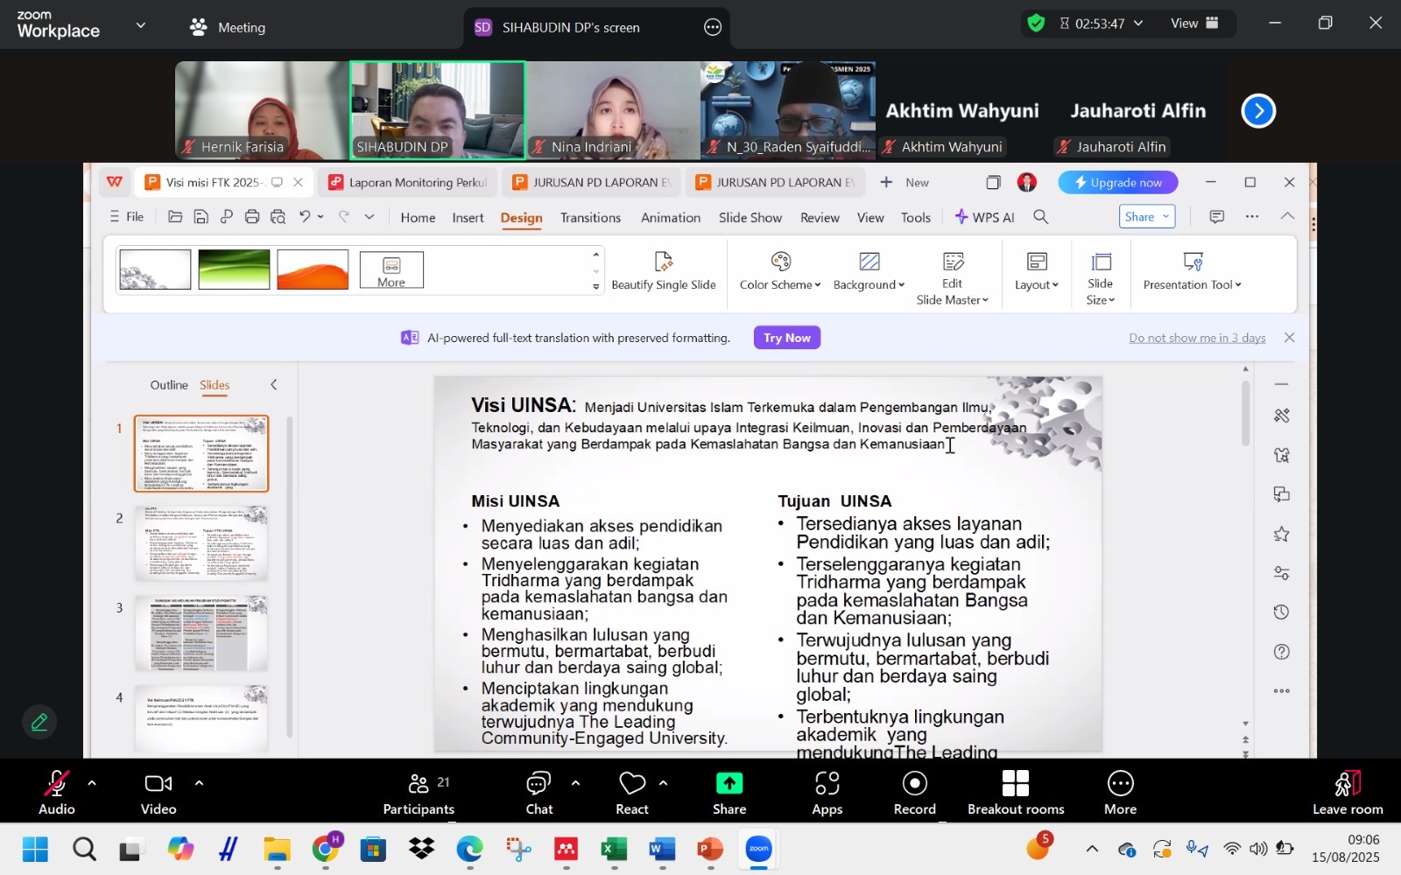Toggle the Zoom Video camera button
The width and height of the screenshot is (1401, 875).
click(x=158, y=793)
